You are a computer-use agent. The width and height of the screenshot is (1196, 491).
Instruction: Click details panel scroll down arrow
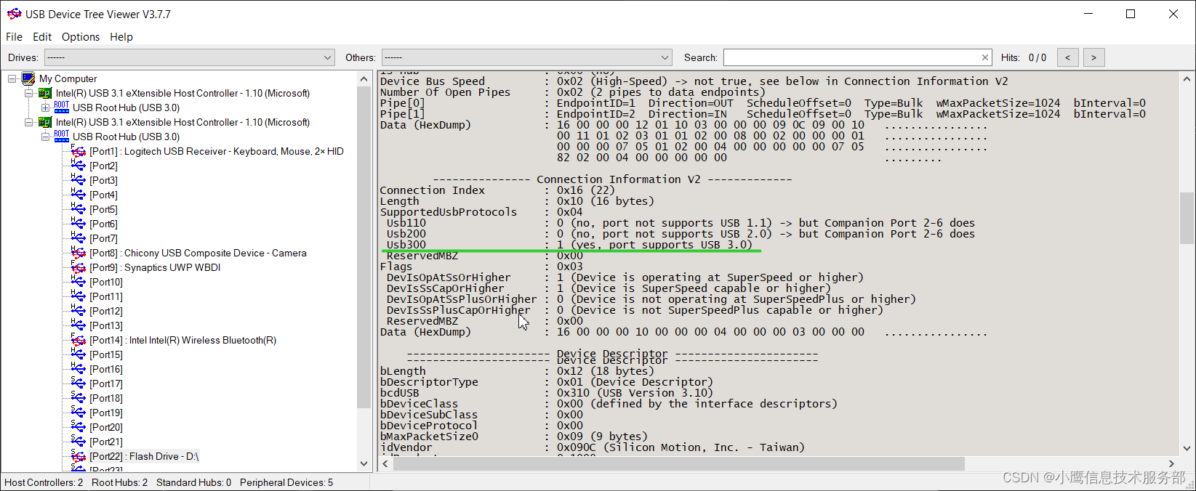[x=1187, y=449]
